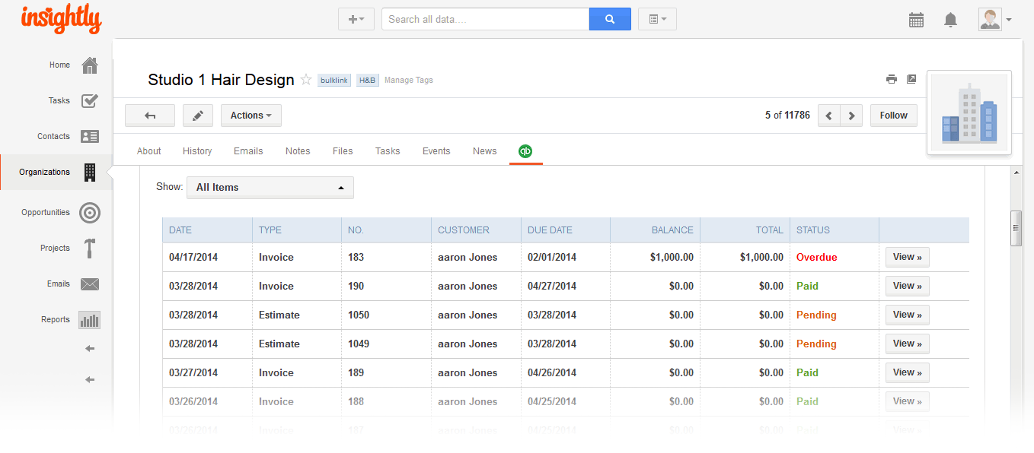Click the bulklink tag
This screenshot has width=1034, height=453.
(x=334, y=80)
